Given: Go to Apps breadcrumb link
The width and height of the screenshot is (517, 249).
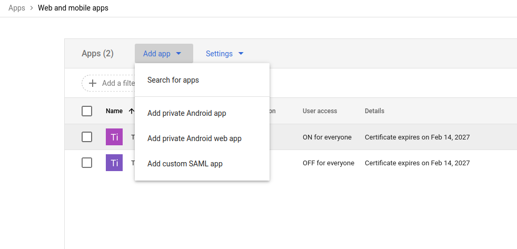Looking at the screenshot, I should tap(17, 8).
